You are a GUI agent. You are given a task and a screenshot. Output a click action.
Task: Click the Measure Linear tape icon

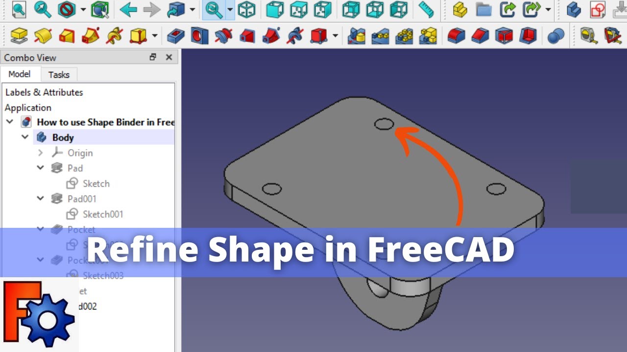point(588,35)
